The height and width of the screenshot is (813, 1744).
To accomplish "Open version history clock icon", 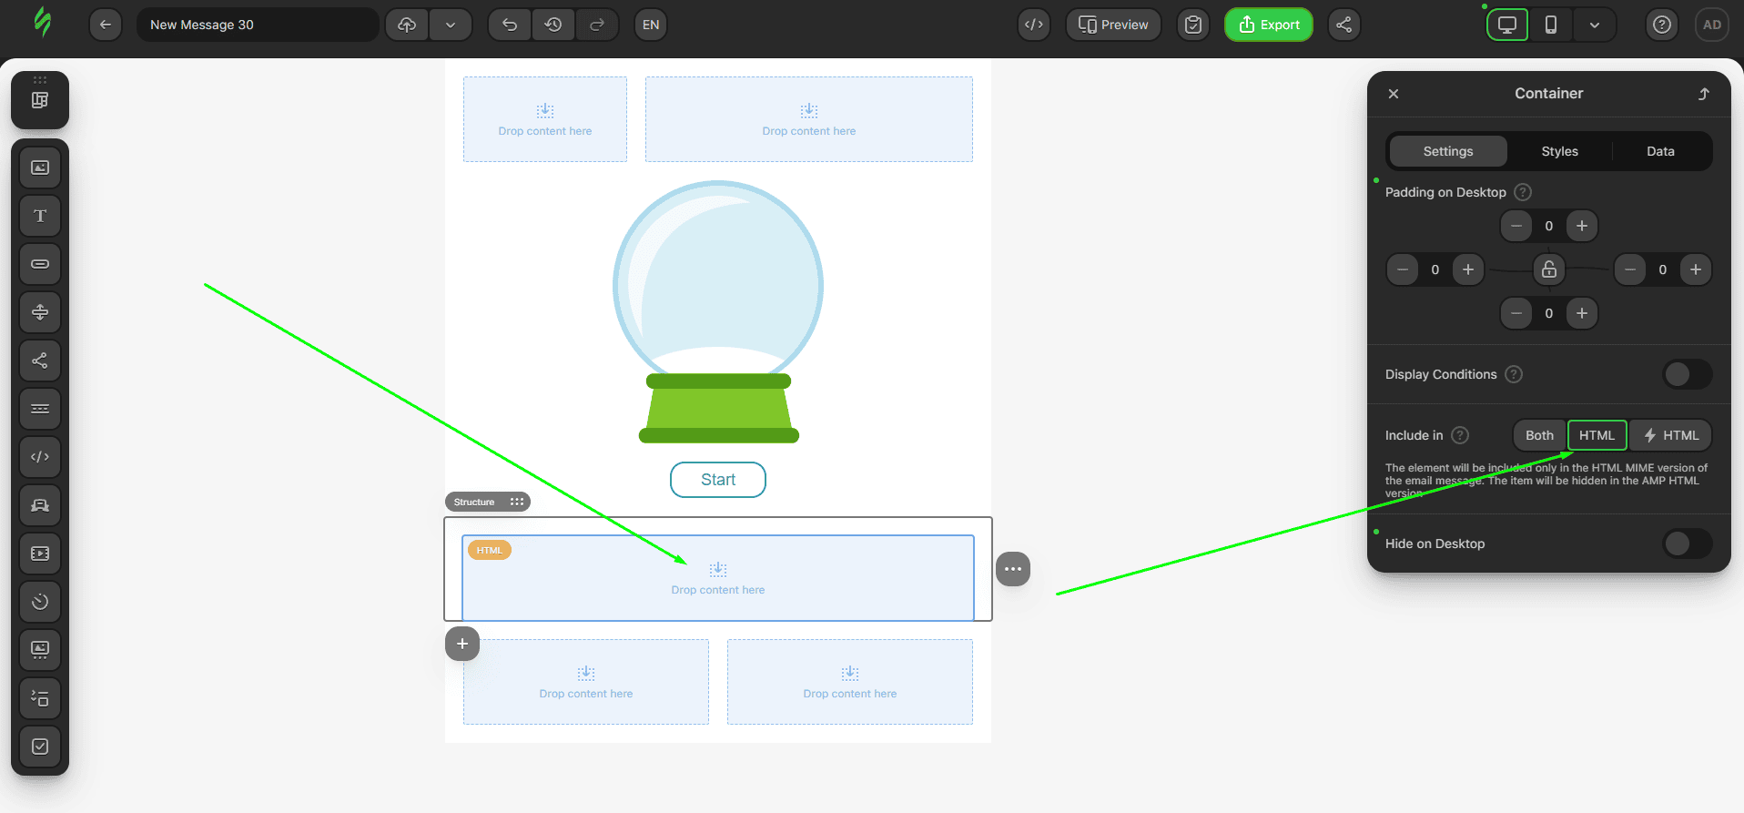I will click(x=553, y=25).
